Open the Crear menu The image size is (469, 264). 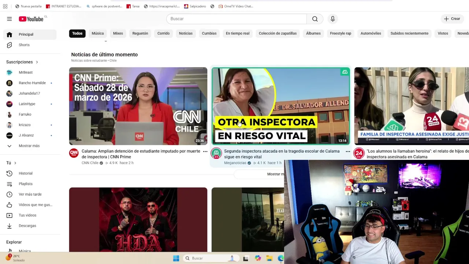(452, 19)
